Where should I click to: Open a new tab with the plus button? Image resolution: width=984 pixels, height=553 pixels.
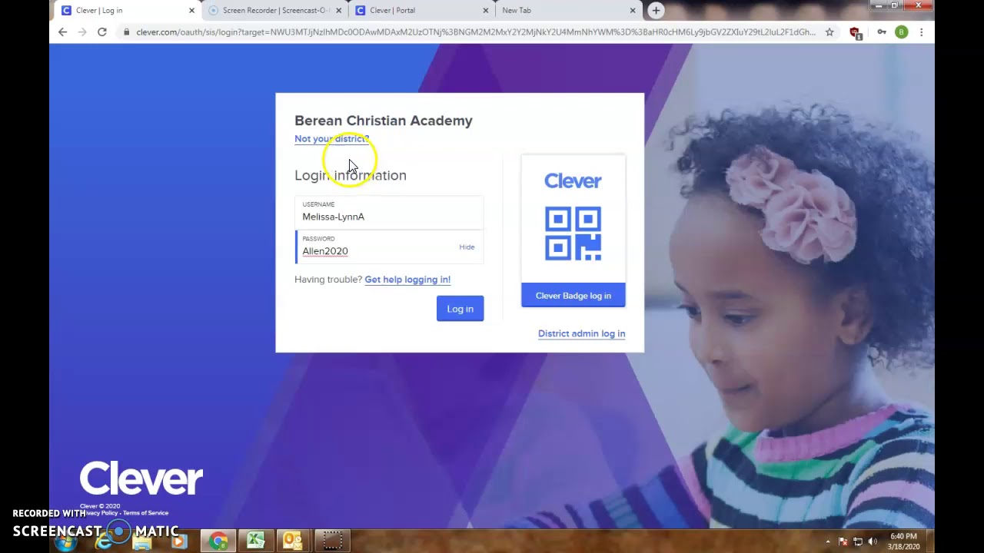pos(656,10)
